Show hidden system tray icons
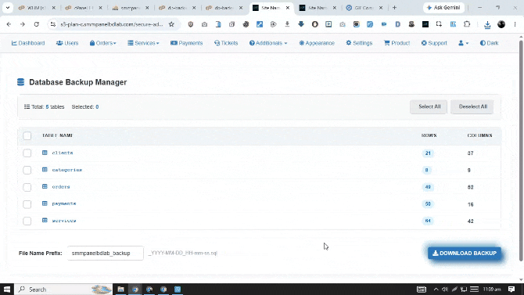 click(x=436, y=290)
